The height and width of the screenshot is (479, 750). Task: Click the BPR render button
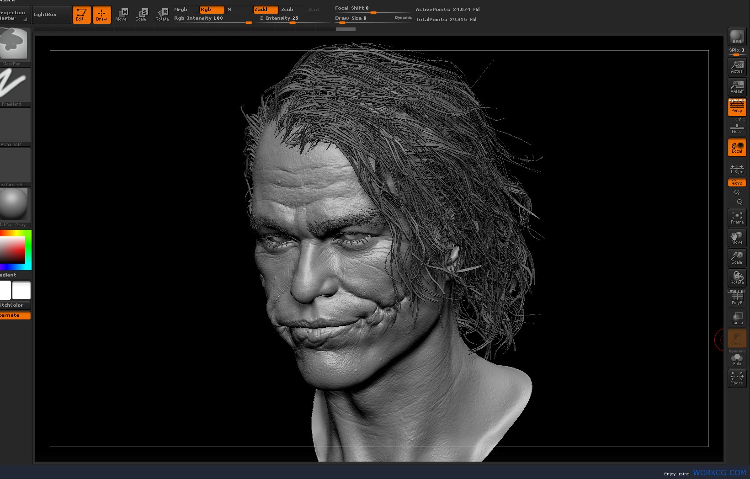pos(737,37)
